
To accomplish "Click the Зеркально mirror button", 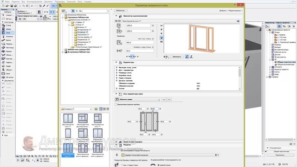I will point(176,57).
